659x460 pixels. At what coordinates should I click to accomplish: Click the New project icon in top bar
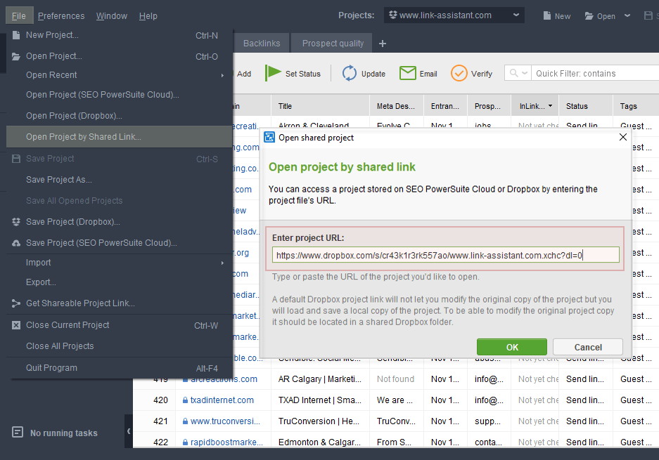pos(546,15)
